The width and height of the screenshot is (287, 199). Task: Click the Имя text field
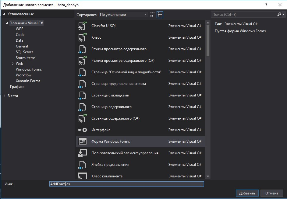coord(127,184)
